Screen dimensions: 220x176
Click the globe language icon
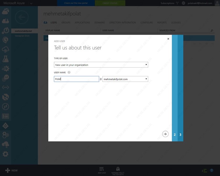pyautogui.click(x=183, y=3)
